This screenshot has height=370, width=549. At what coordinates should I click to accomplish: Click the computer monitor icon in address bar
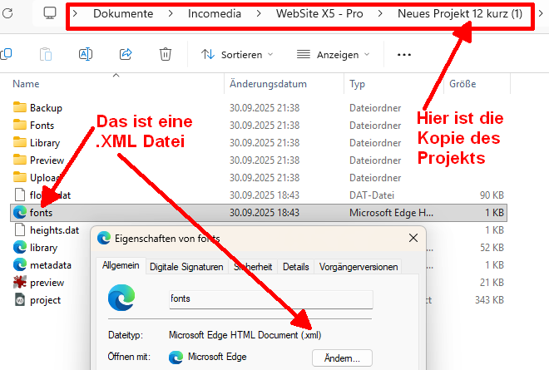pyautogui.click(x=50, y=13)
